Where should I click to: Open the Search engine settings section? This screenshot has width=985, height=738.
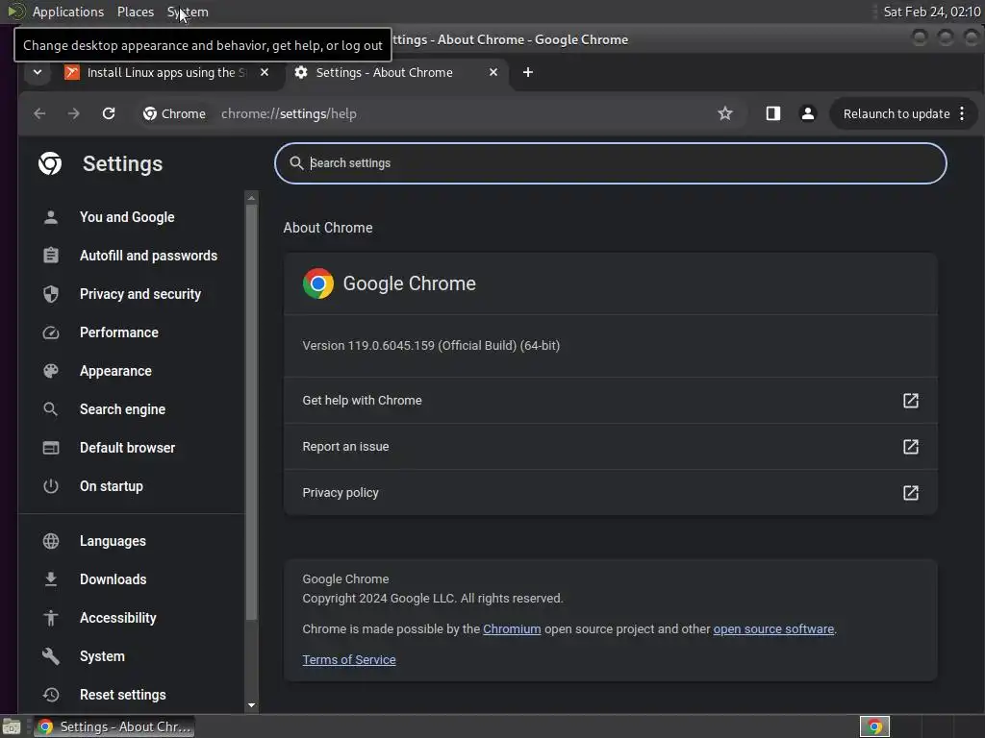[x=122, y=409]
